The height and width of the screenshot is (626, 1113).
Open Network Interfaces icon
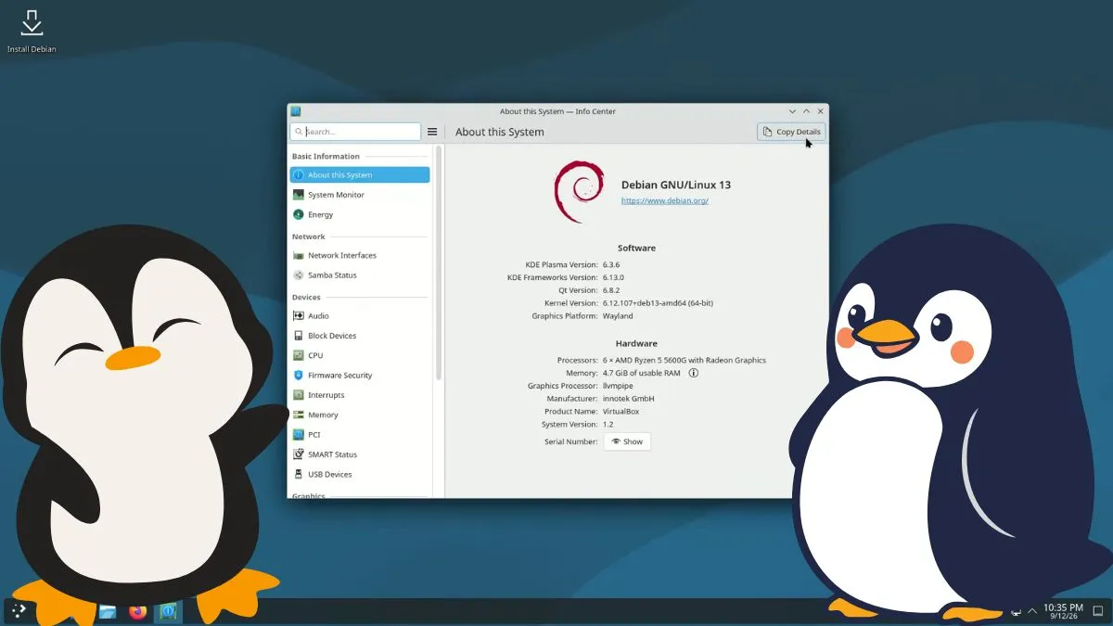point(299,255)
